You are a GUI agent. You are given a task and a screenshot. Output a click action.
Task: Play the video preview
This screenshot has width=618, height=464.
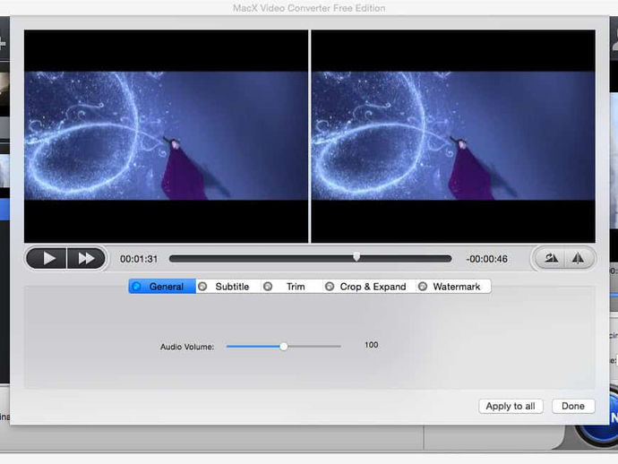click(x=47, y=259)
